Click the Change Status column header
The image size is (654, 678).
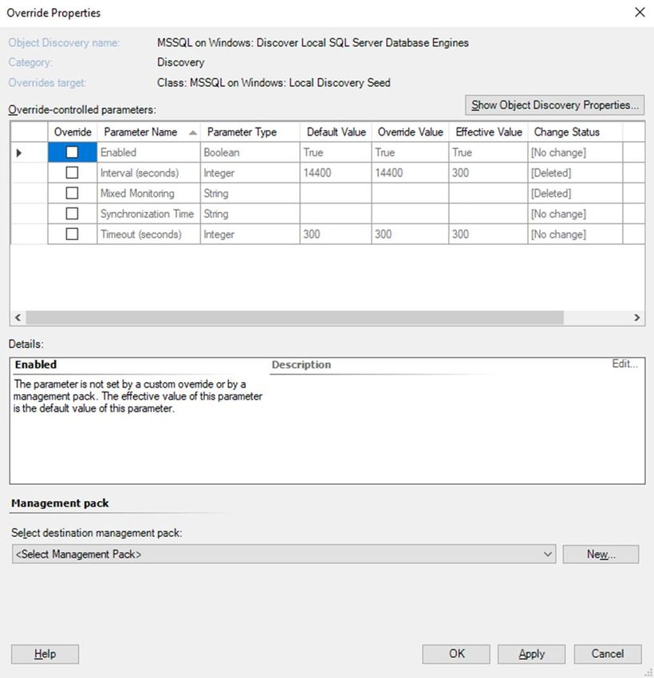[x=575, y=132]
